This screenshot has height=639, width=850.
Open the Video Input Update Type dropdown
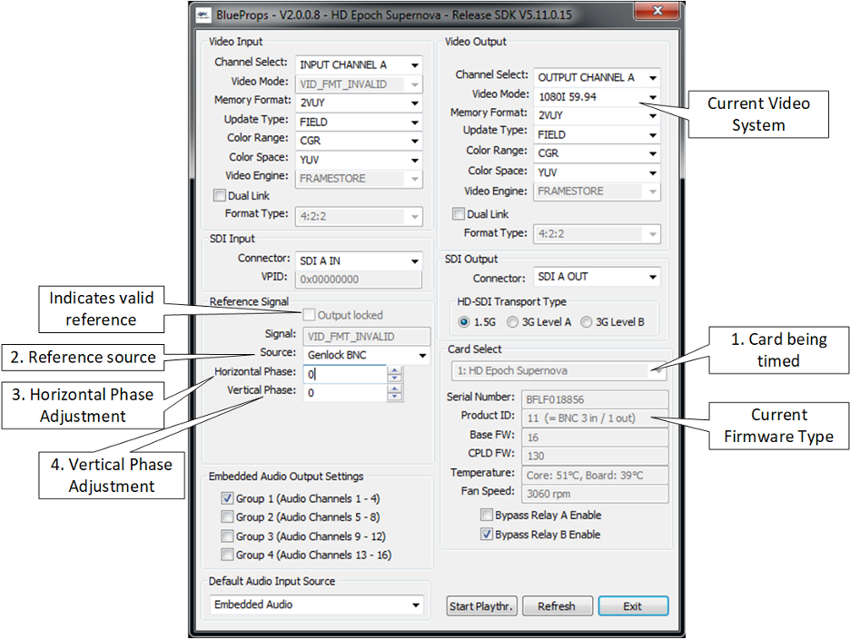pyautogui.click(x=359, y=122)
